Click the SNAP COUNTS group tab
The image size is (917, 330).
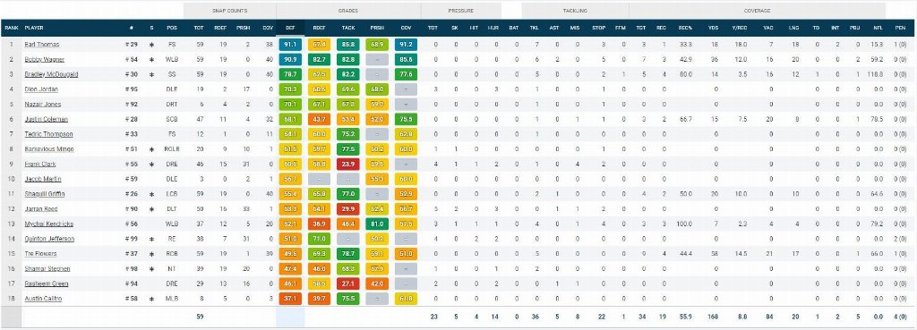pyautogui.click(x=229, y=11)
